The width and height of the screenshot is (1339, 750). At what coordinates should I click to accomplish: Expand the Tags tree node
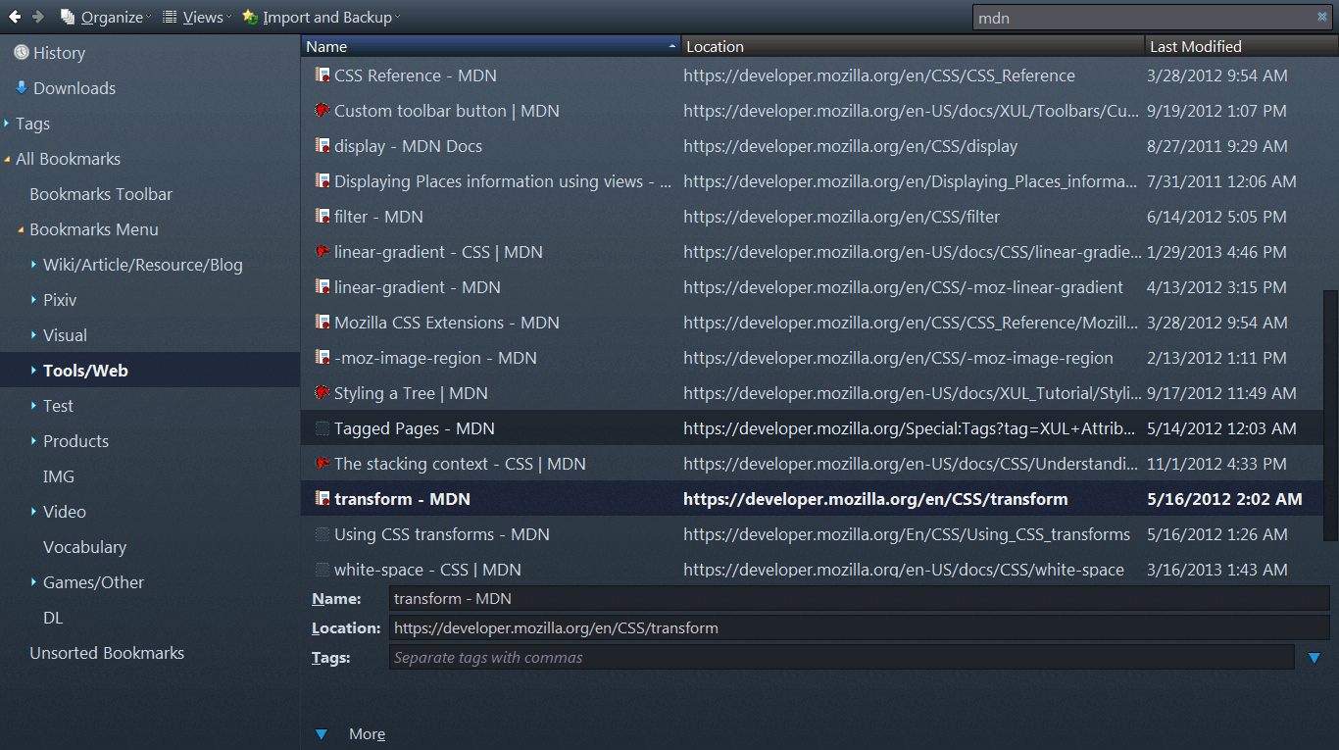[x=7, y=124]
